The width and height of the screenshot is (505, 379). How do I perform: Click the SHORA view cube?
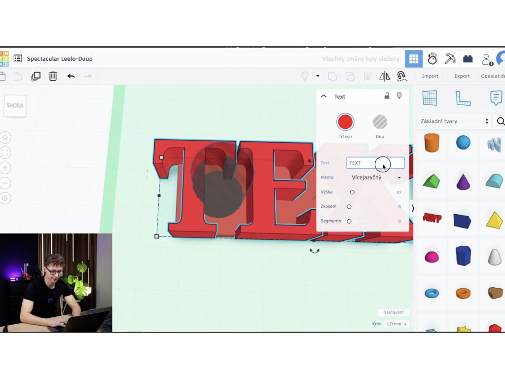(15, 106)
